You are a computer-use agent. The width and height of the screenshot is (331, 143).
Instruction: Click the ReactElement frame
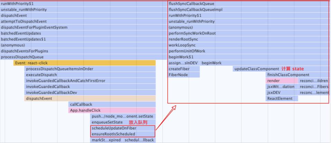pyautogui.click(x=282, y=98)
